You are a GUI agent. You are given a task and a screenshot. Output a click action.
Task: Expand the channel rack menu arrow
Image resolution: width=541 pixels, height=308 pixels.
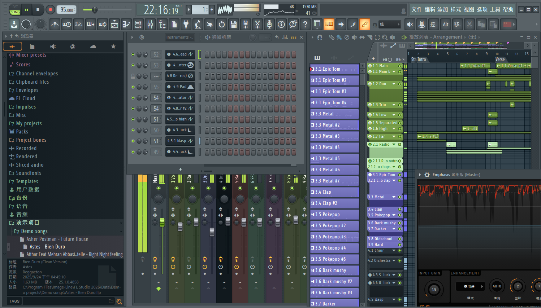pos(132,37)
